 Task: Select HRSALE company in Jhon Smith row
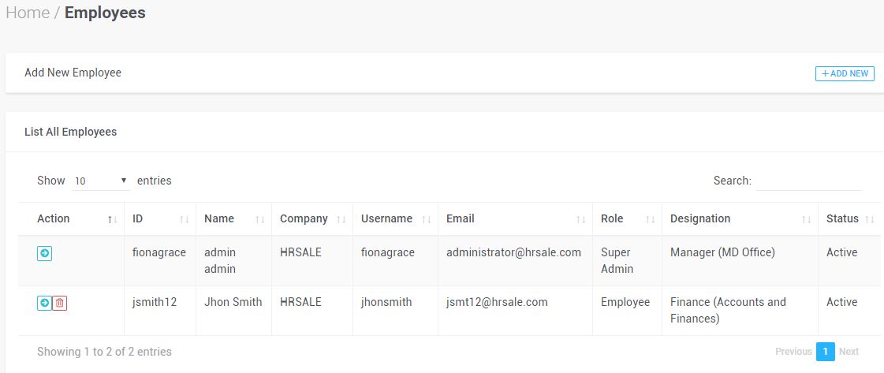click(300, 302)
